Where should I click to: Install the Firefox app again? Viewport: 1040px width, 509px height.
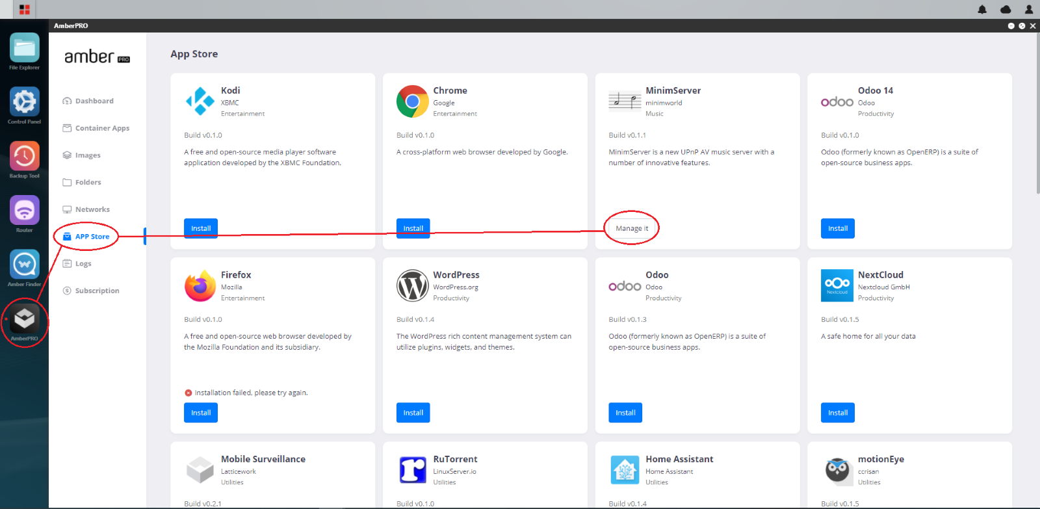point(201,413)
